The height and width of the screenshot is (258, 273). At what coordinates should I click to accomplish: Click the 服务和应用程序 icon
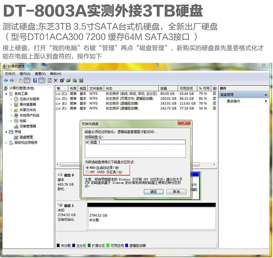[11, 142]
